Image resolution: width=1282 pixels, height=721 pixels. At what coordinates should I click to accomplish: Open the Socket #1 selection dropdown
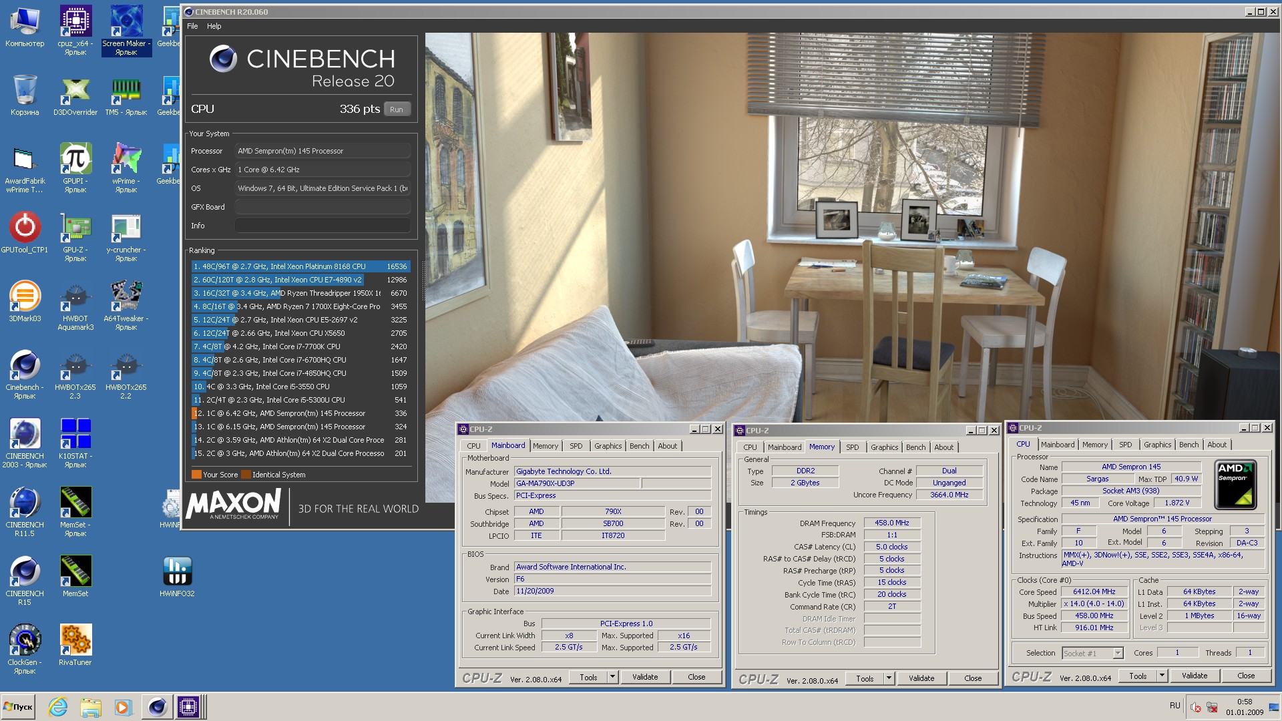1093,654
